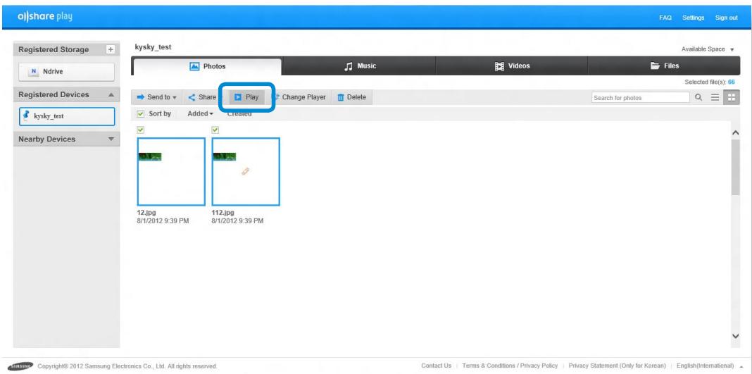
Task: Add a registered storage with plus icon
Action: point(110,49)
